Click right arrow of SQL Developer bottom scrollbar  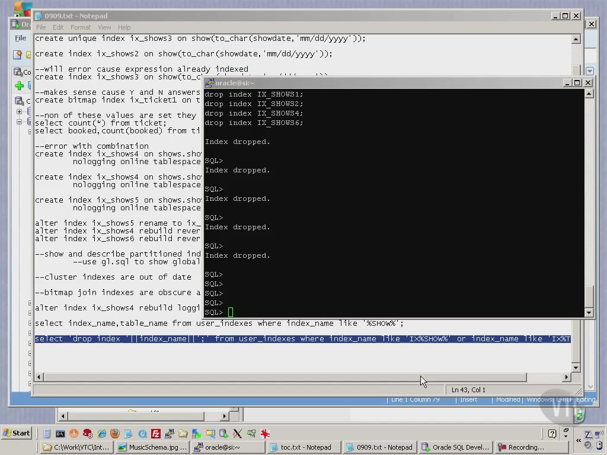point(225,416)
